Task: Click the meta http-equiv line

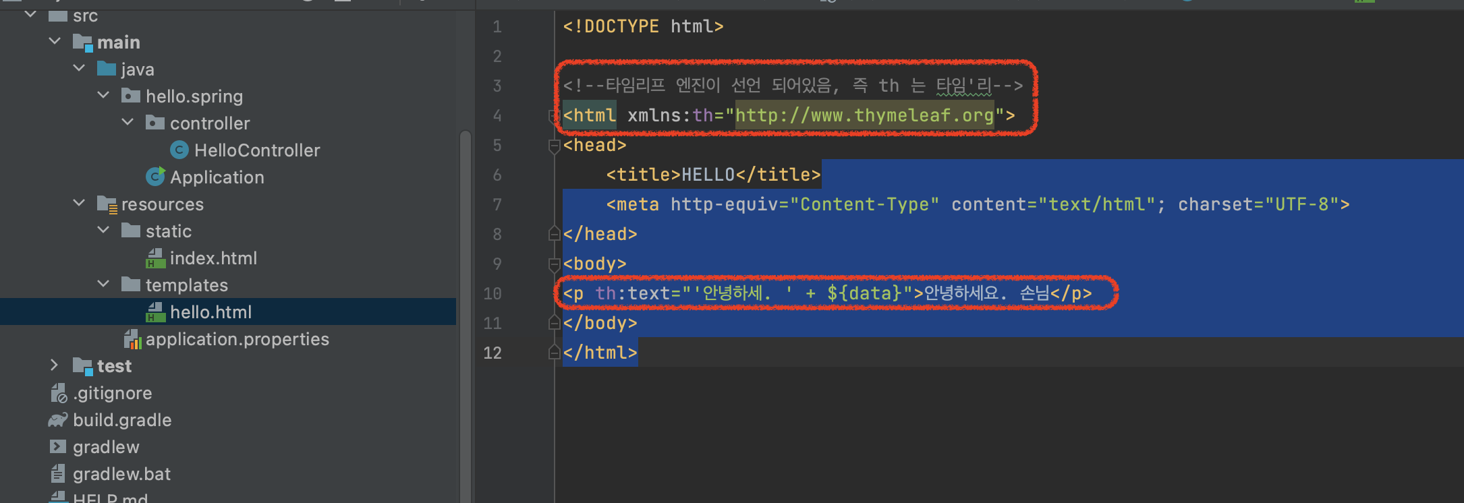Action: coord(978,204)
